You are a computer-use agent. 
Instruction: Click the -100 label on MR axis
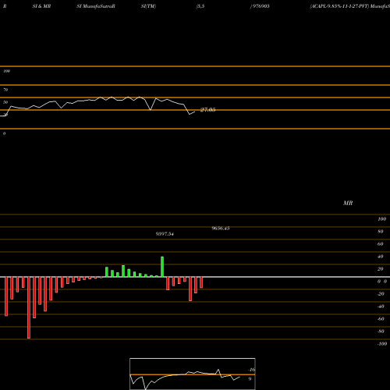(382, 344)
